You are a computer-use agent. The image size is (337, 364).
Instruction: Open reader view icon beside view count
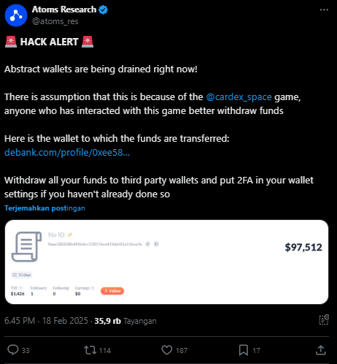pyautogui.click(x=324, y=320)
